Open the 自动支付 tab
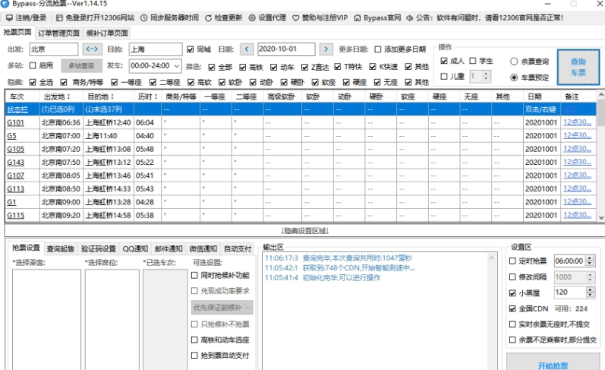This screenshot has width=605, height=370. 238,249
